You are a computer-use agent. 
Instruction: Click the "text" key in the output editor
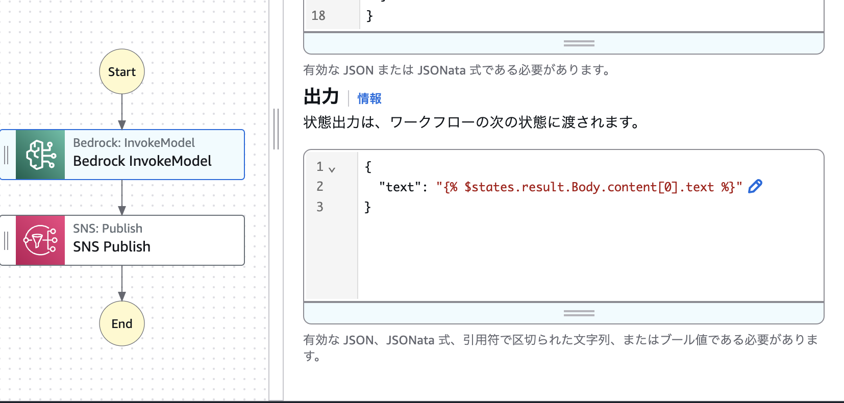tap(400, 187)
